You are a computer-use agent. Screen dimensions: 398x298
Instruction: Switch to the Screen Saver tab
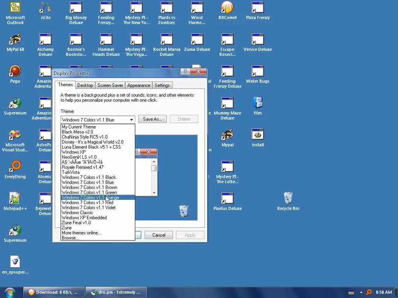[110, 85]
